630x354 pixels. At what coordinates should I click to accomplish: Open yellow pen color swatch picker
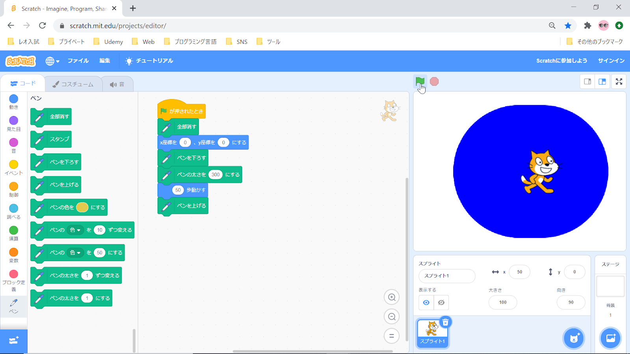[82, 207]
